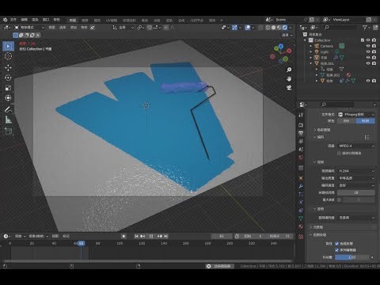Hide Light in viewport via eye icon
The width and height of the screenshot is (380, 285).
point(368,51)
